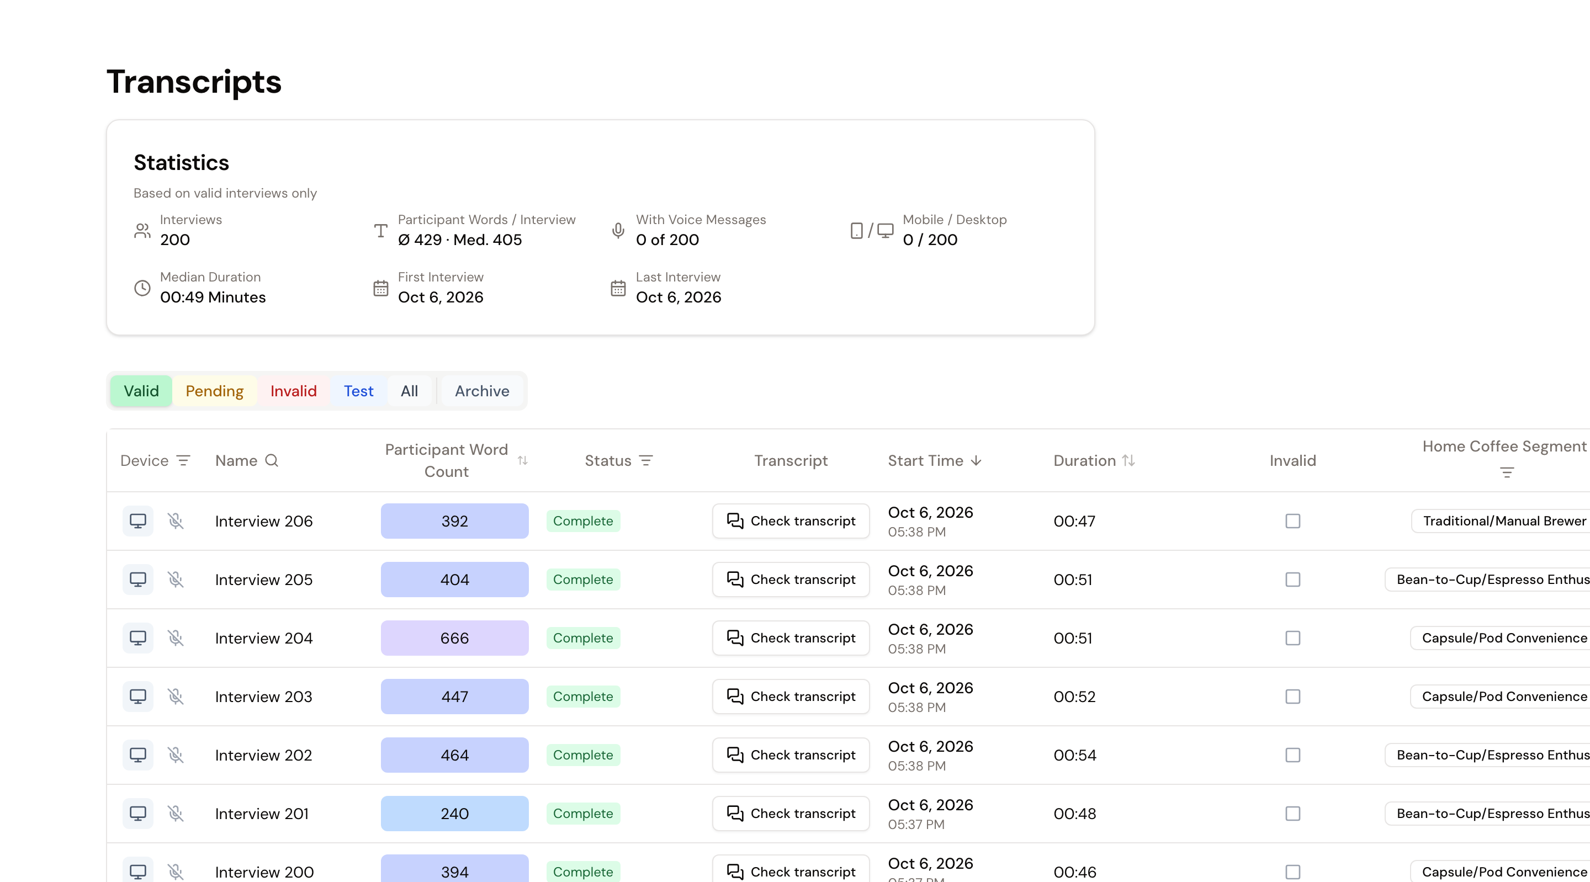Click desktop device icon for Interview 201
Screen dimensions: 1590x882
pos(137,814)
